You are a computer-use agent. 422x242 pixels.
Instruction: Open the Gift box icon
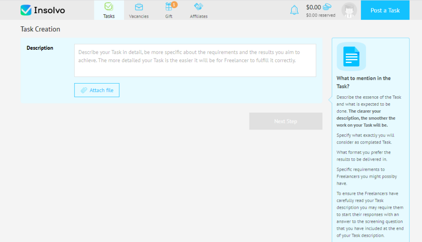169,7
